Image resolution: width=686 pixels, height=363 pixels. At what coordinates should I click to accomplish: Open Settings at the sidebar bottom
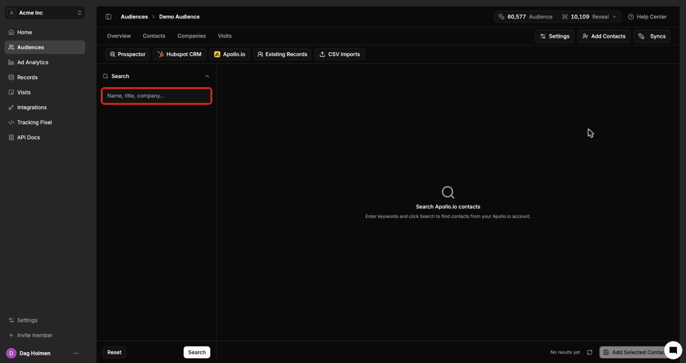click(45, 320)
